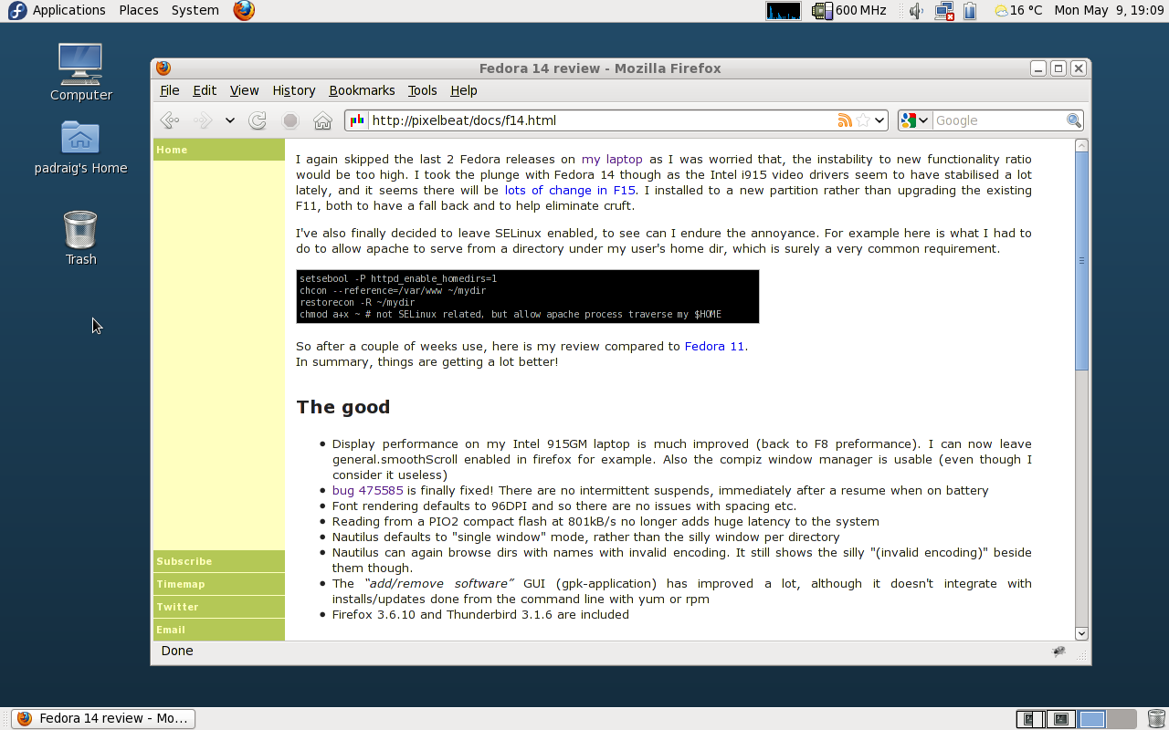Go to the Firefox home page
The image size is (1169, 730).
(322, 120)
